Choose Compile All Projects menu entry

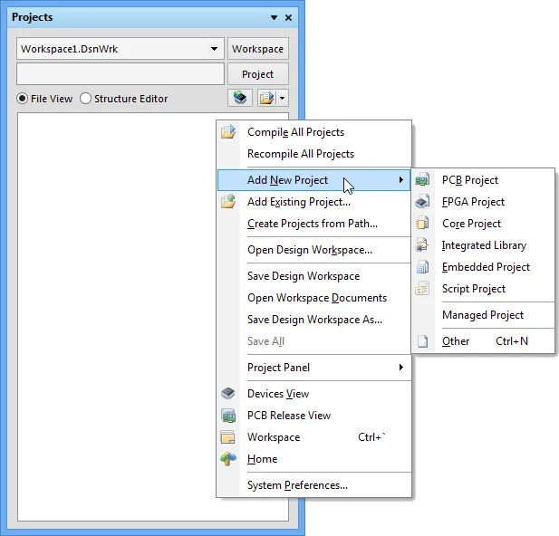click(x=313, y=132)
